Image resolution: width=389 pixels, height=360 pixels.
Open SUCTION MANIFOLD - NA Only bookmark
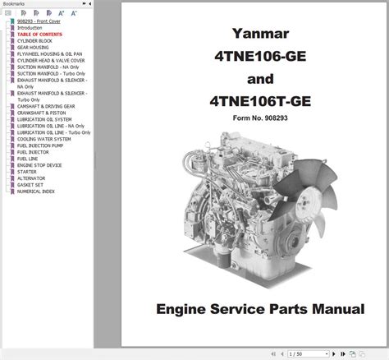[x=48, y=67]
